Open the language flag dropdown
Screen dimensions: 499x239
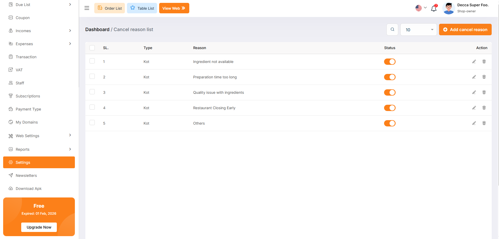(421, 8)
